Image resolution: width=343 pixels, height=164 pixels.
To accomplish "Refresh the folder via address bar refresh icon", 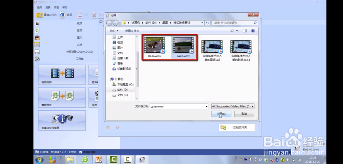I will (208, 23).
